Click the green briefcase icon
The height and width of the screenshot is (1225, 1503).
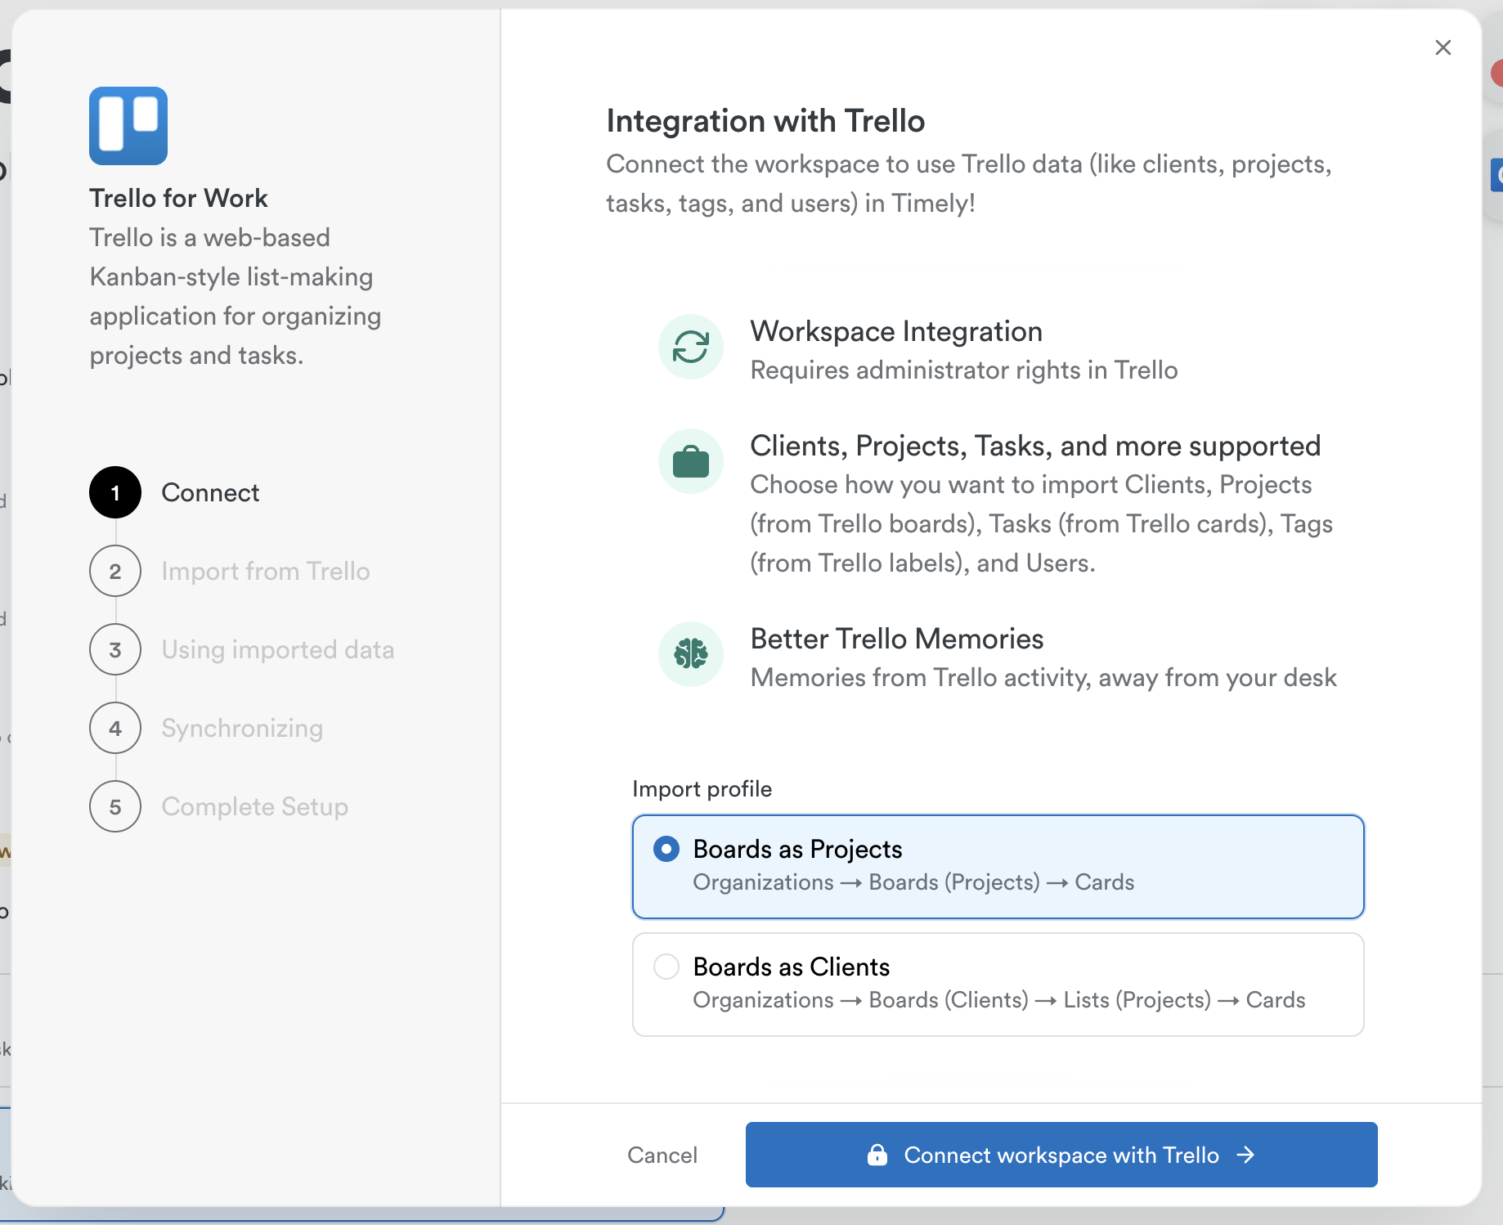(x=690, y=460)
